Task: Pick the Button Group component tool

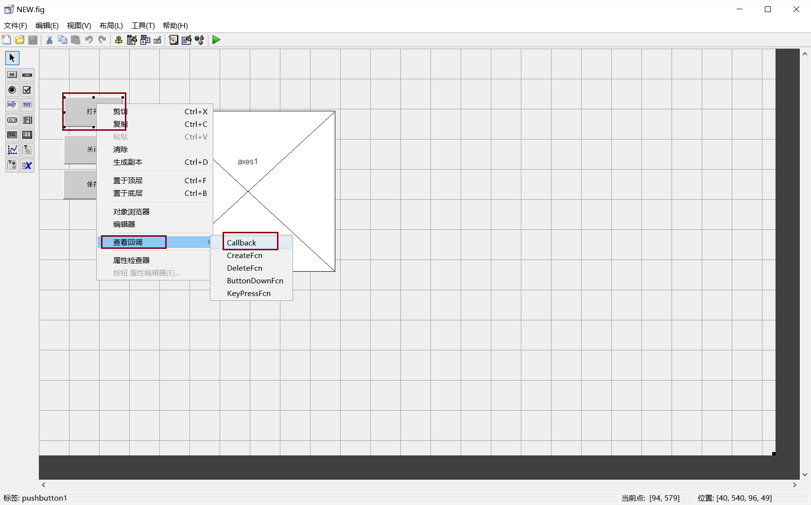Action: click(x=12, y=165)
